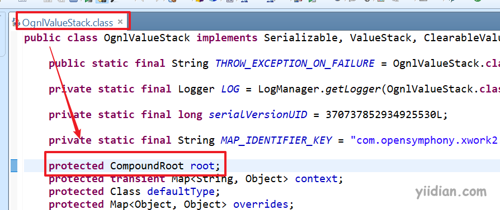Click the MAP_IDENTIFIER_KEY constant

click(x=276, y=140)
